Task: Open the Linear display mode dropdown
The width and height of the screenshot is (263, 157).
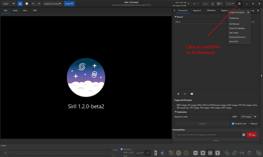Action: (139, 153)
